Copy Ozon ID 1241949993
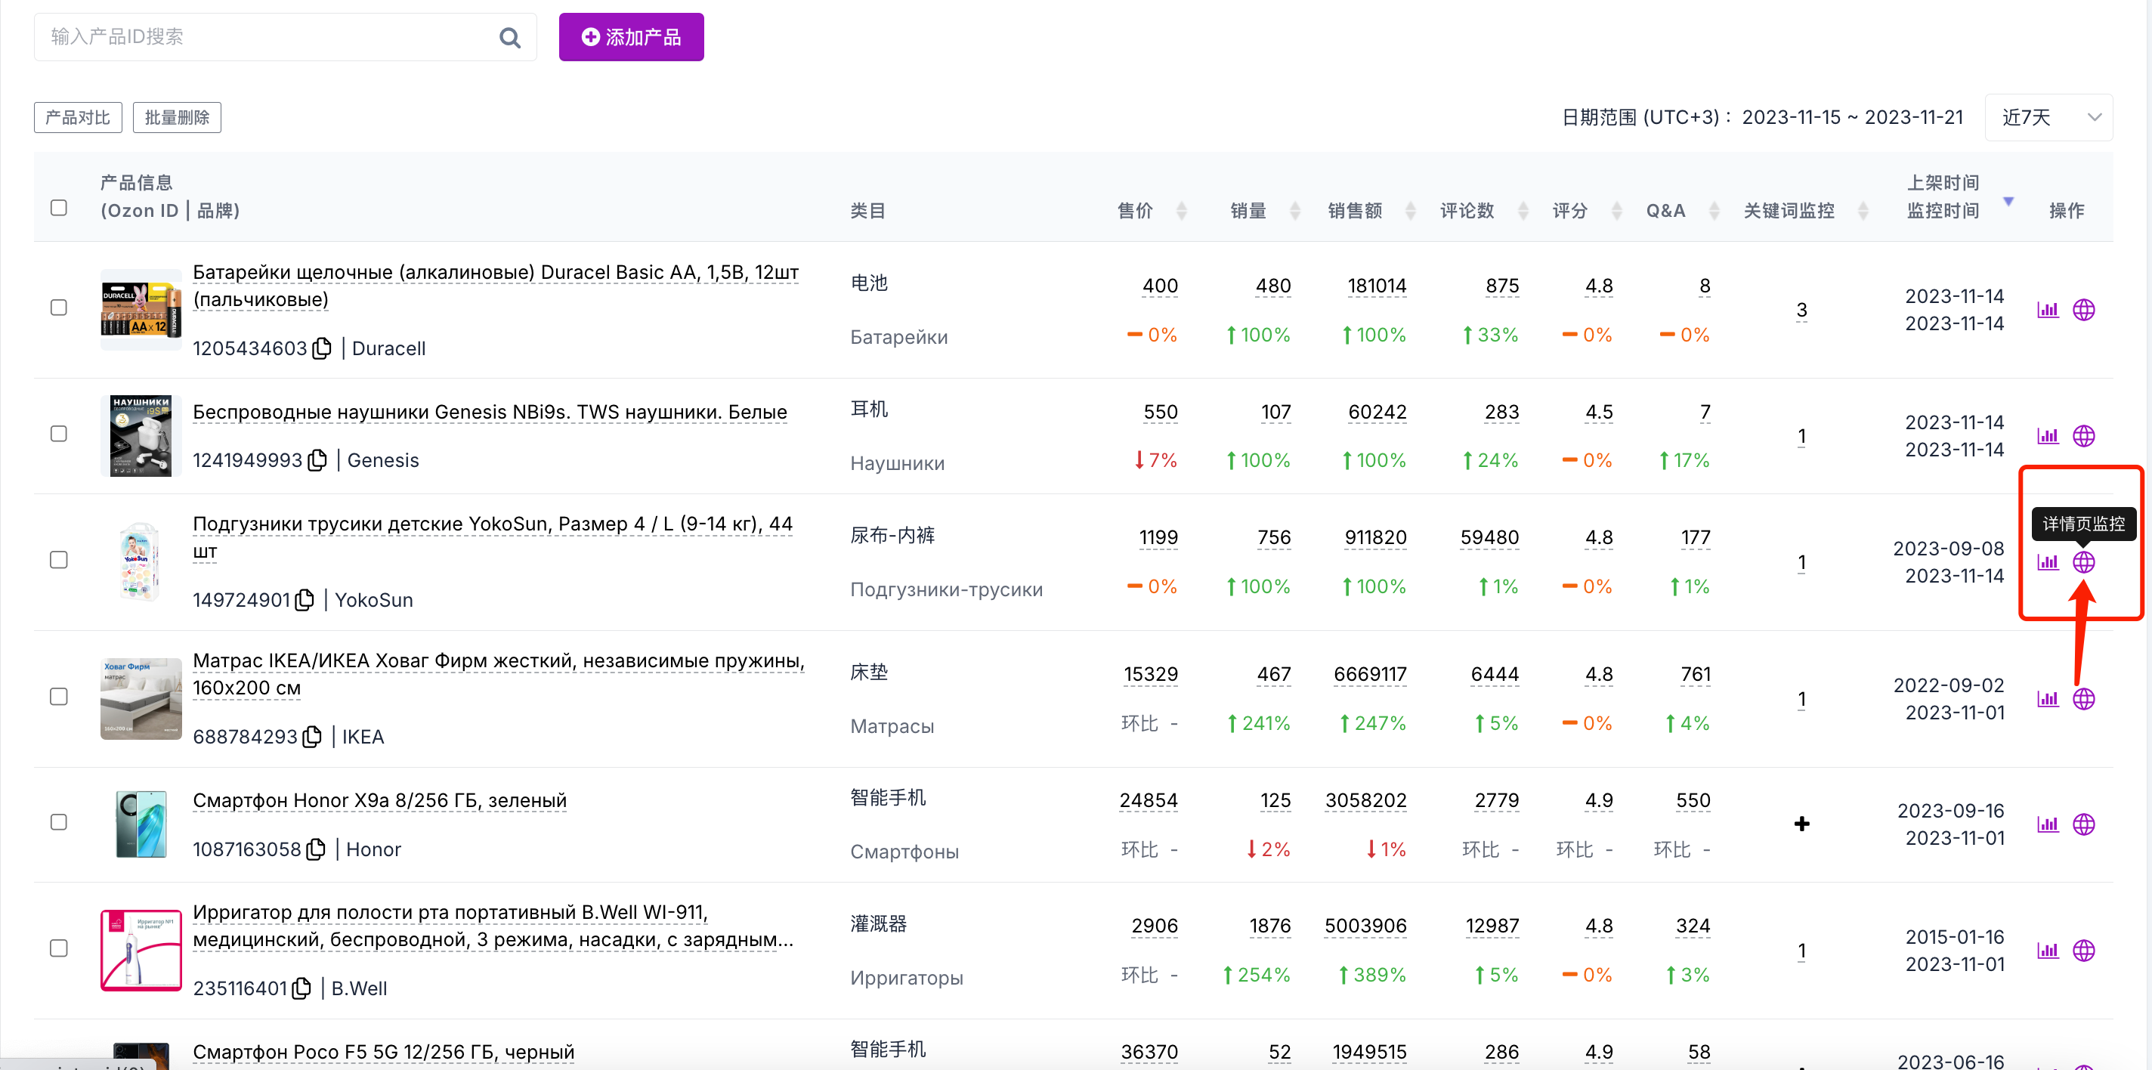2152x1070 pixels. click(317, 460)
